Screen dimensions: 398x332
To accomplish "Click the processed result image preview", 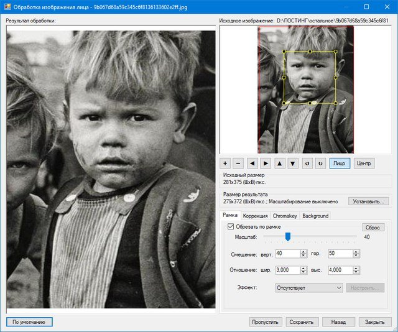I will pos(111,170).
